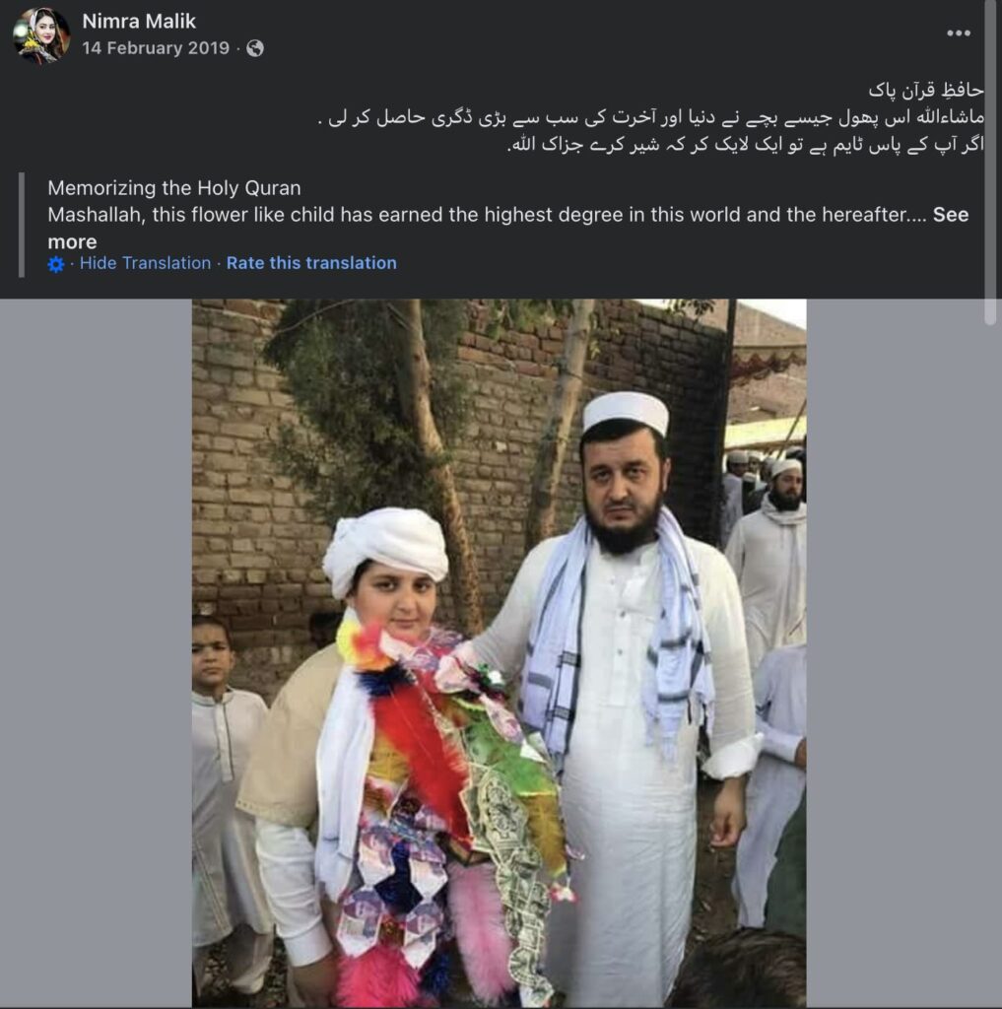This screenshot has height=1009, width=1002.
Task: Click the Nimra Malik name link
Action: (139, 22)
